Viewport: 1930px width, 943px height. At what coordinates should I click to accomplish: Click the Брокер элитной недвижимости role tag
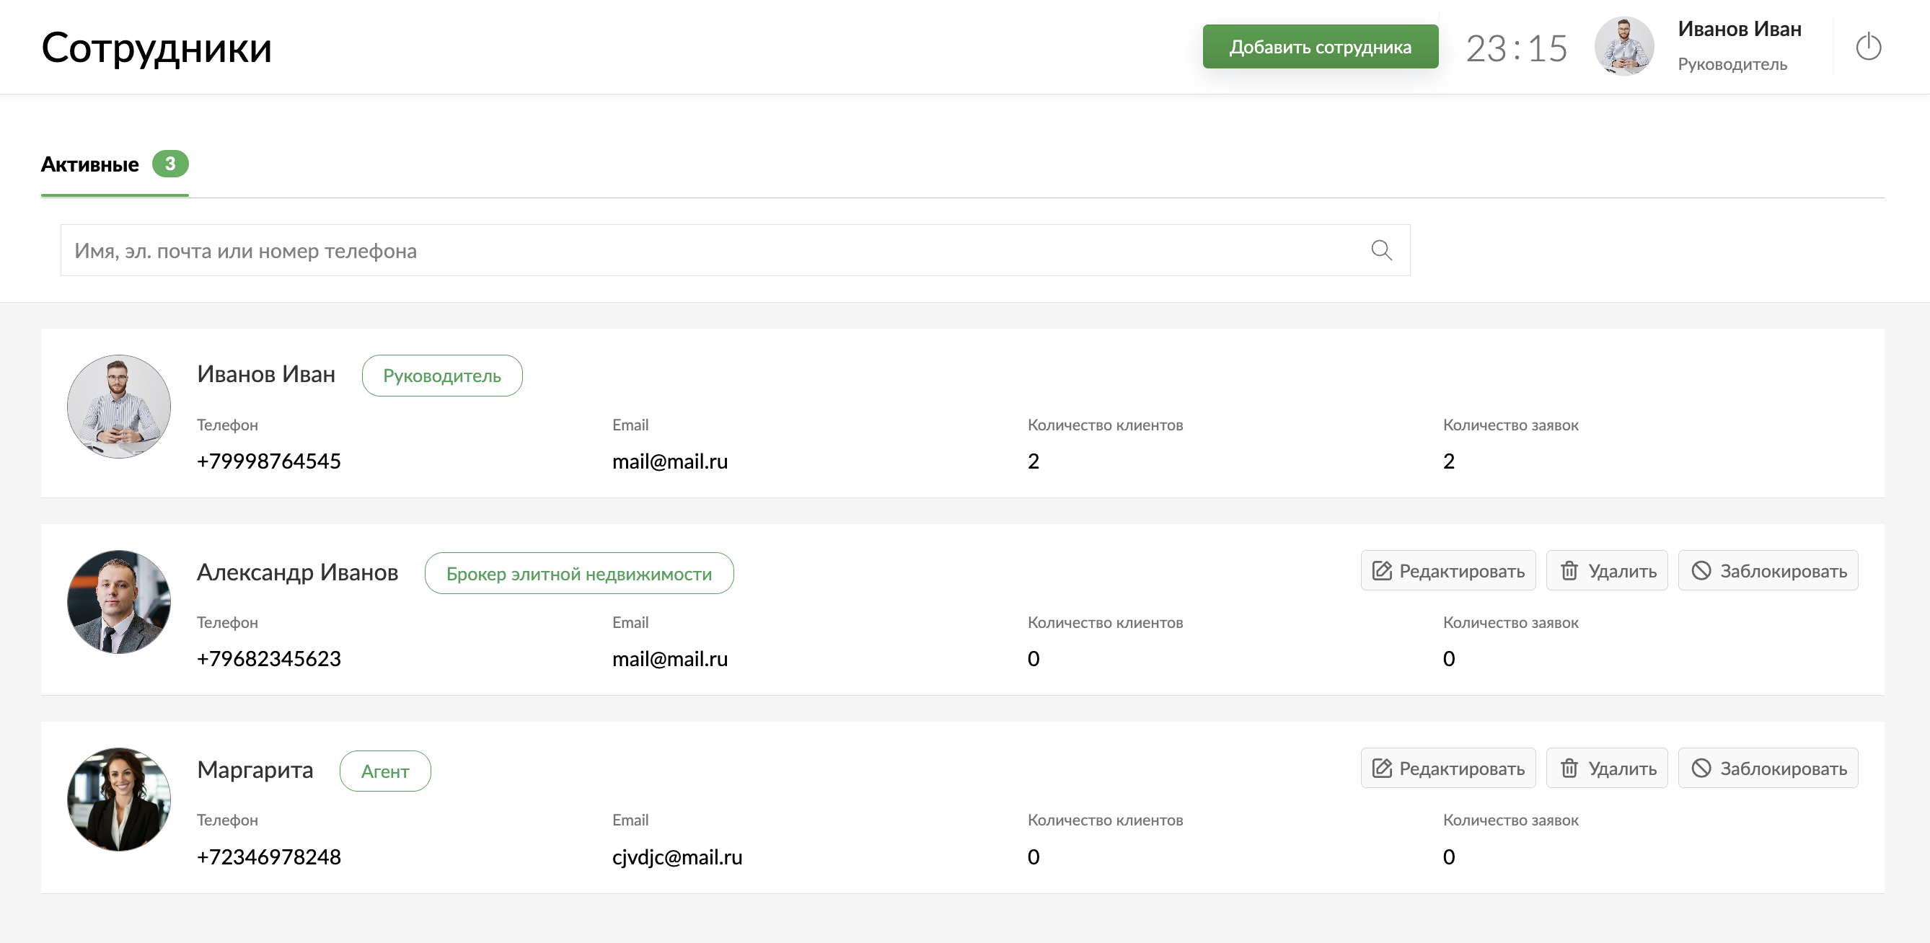578,574
